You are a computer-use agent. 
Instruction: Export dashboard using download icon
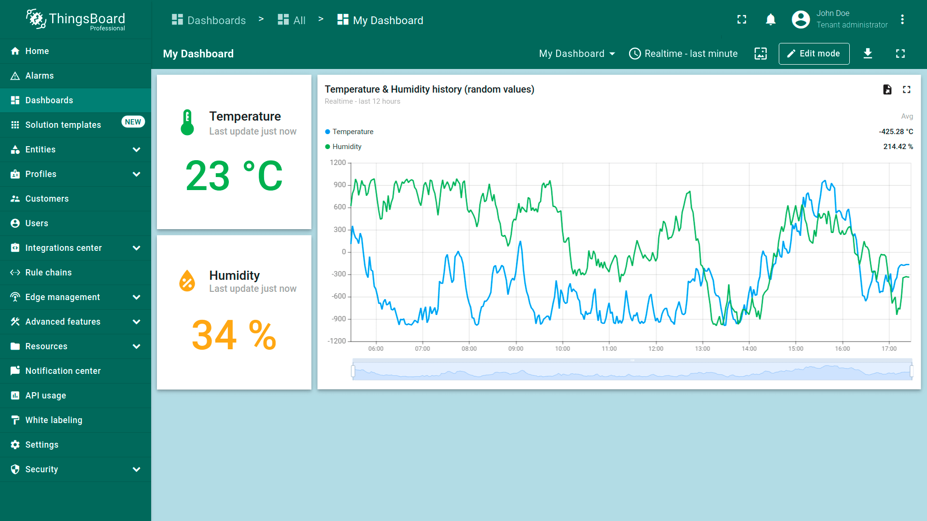tap(868, 54)
